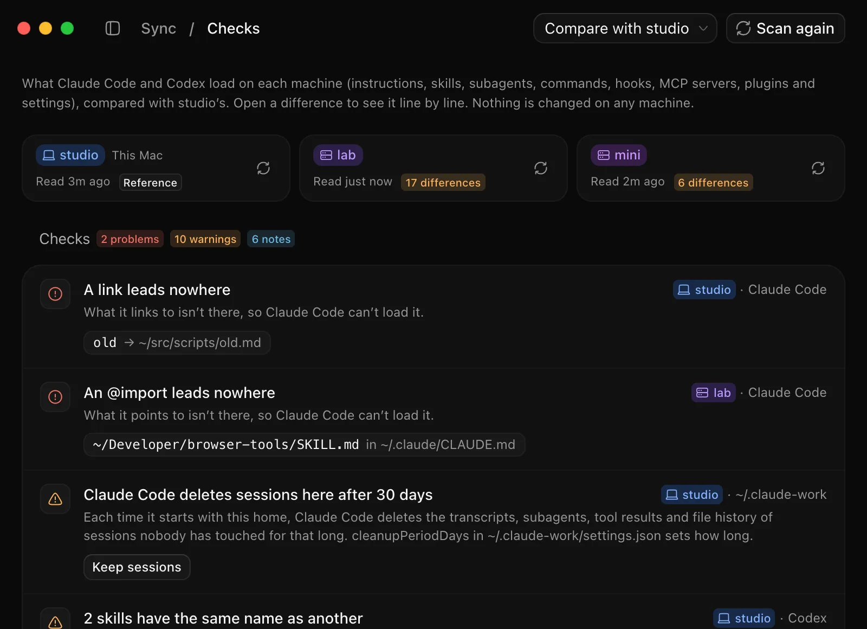Click the Reference badge on studio card

tap(150, 183)
